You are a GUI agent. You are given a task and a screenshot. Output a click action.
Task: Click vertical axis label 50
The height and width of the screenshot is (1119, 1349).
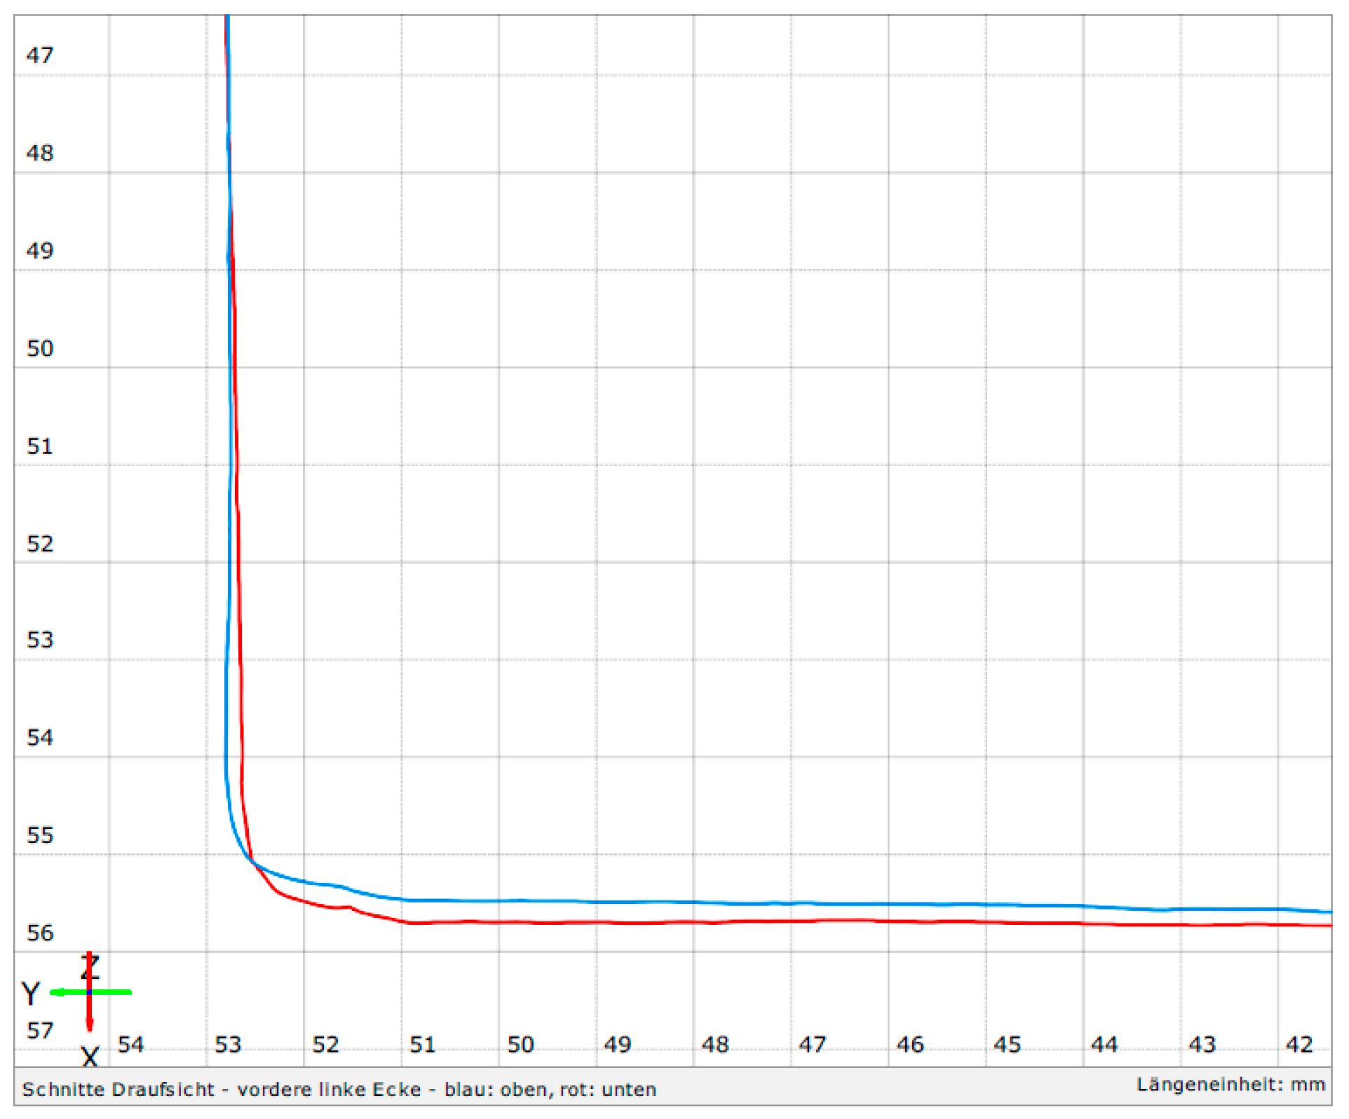pos(40,348)
